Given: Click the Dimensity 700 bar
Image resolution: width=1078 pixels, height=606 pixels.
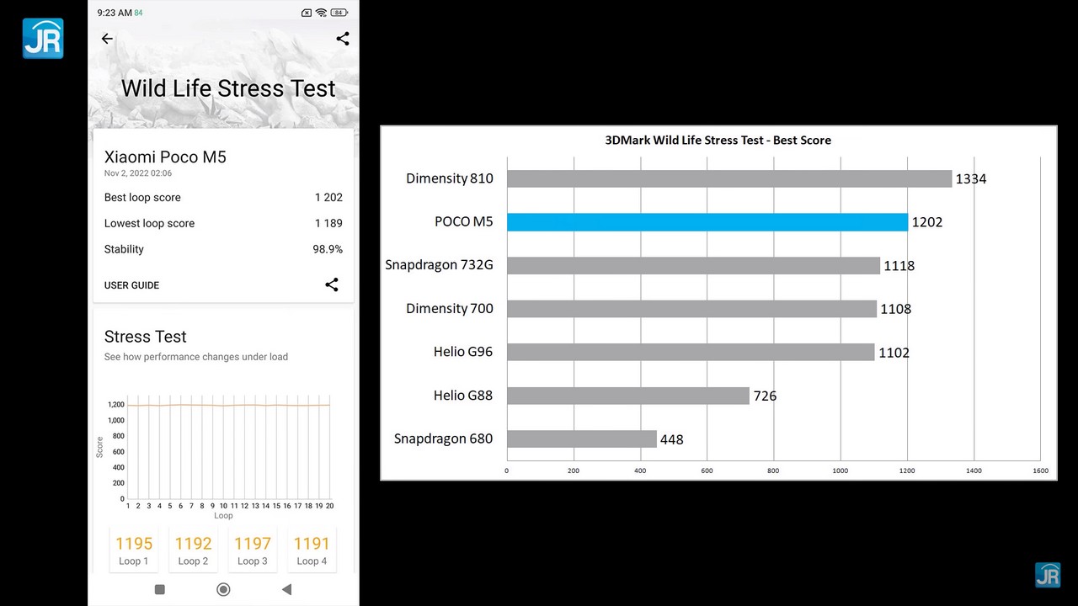Looking at the screenshot, I should [691, 309].
